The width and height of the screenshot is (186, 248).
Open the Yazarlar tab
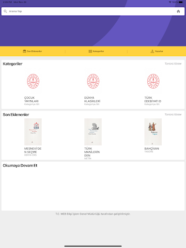(x=157, y=51)
